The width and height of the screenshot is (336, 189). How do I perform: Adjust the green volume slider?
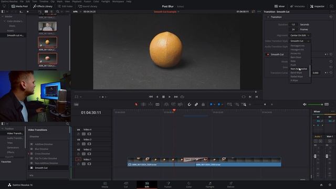[x=315, y=104]
